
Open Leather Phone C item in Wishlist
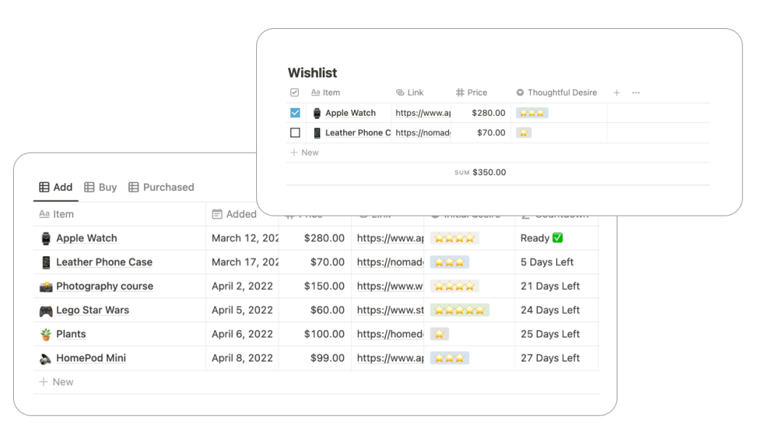point(358,132)
